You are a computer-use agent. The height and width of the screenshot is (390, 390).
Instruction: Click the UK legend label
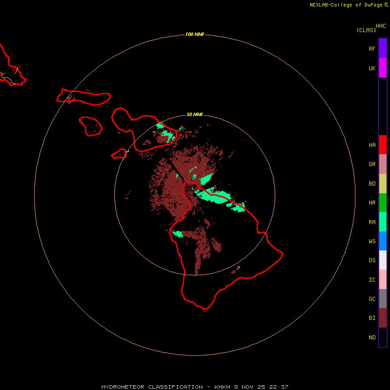point(372,68)
